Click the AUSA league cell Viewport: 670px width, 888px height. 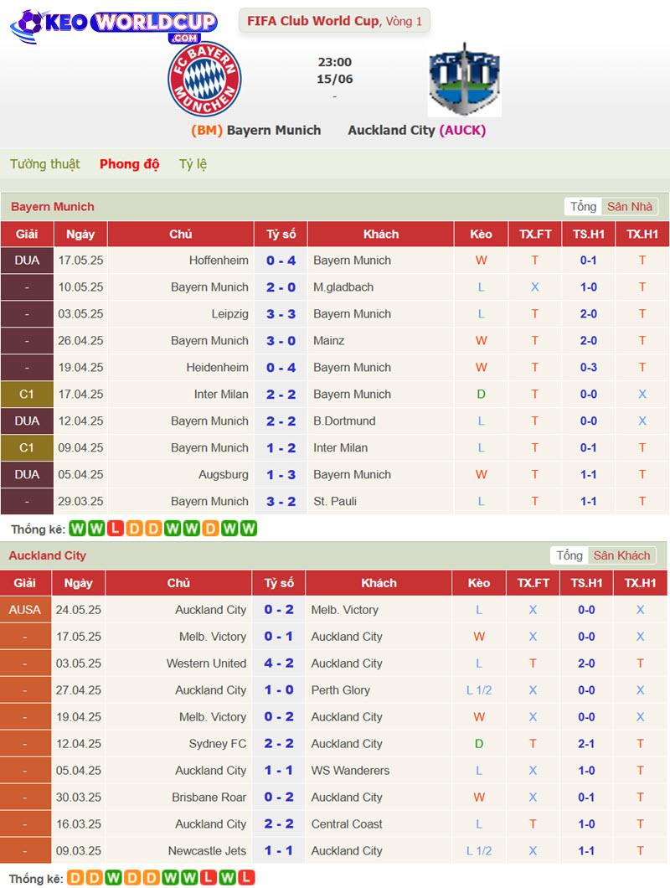(25, 610)
